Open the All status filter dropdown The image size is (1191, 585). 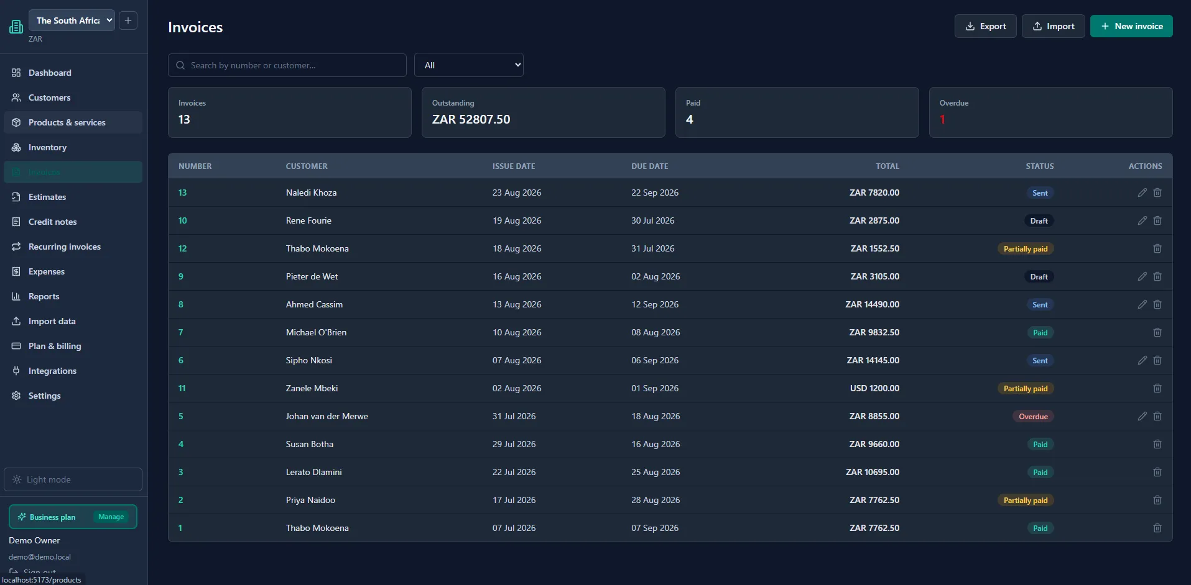point(468,65)
